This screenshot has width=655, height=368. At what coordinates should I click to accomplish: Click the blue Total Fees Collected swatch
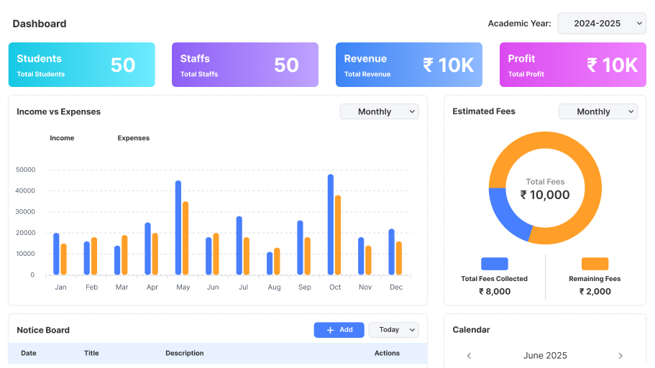click(494, 264)
